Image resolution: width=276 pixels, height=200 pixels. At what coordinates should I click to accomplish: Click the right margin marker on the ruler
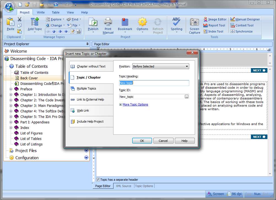269,50
